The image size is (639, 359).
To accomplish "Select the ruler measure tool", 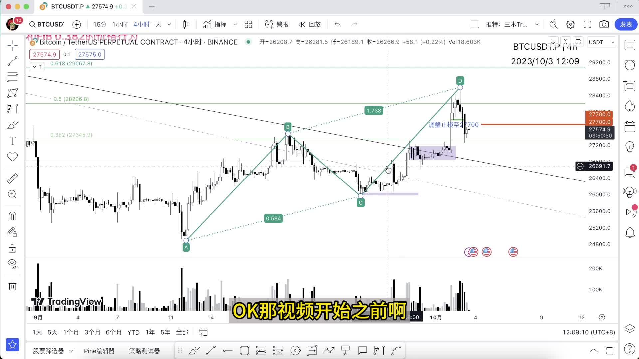I will tap(12, 179).
